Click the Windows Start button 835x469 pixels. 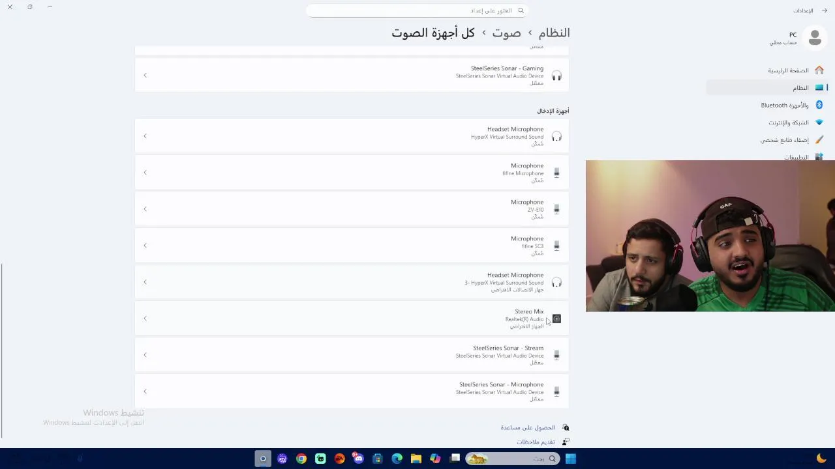pyautogui.click(x=571, y=459)
